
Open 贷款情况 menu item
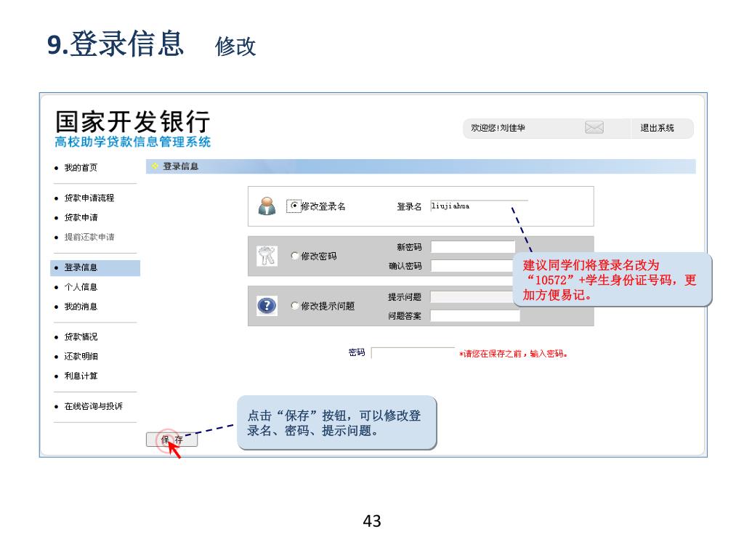[x=81, y=337]
